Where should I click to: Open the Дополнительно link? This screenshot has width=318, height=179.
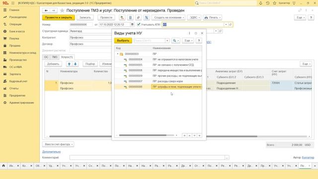point(51,152)
